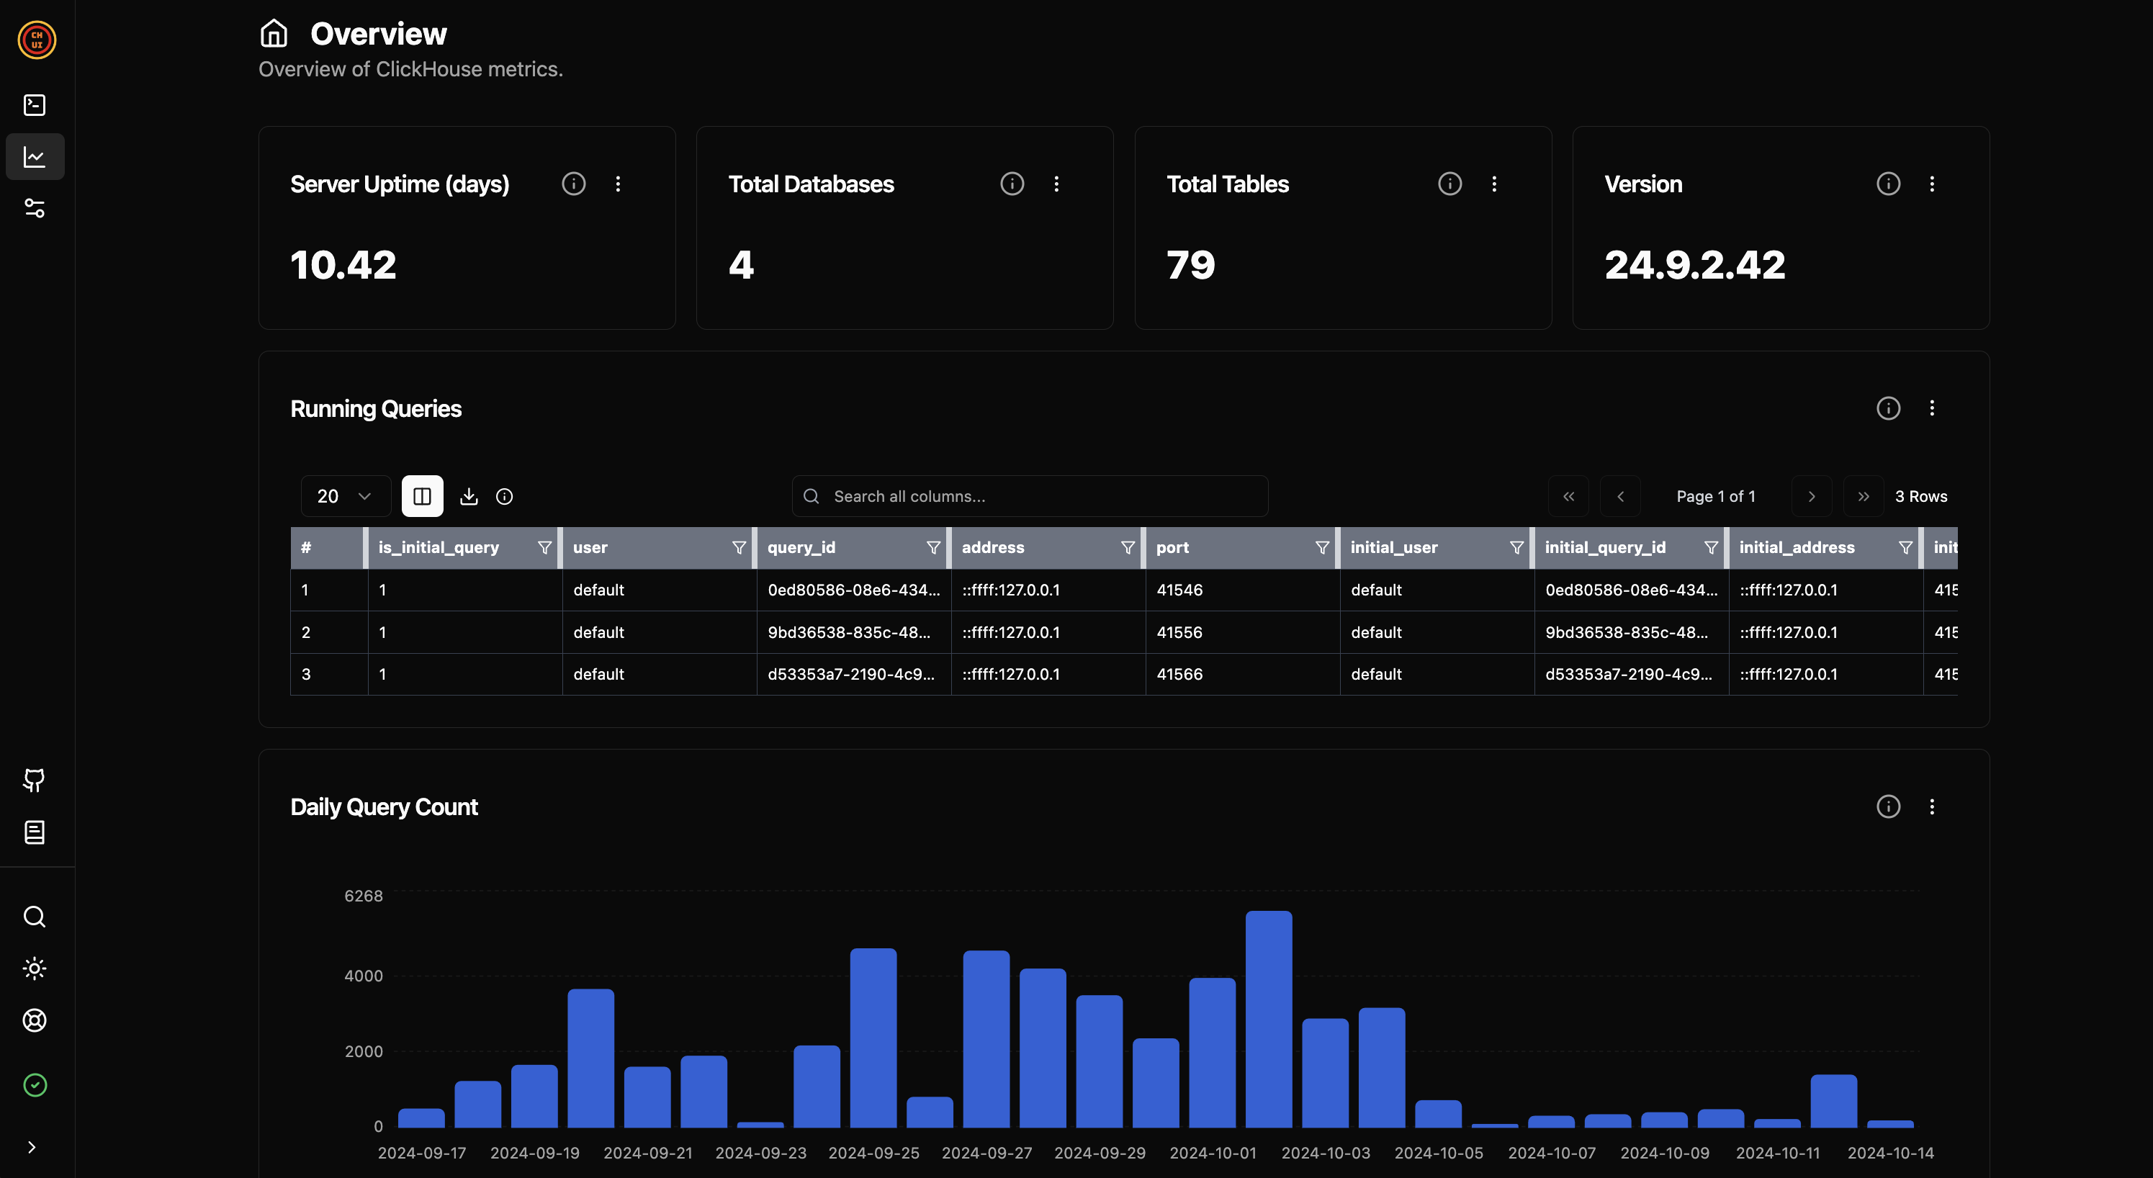
Task: Select query_id cell d53353a7-2190-4c9...
Action: coord(854,674)
